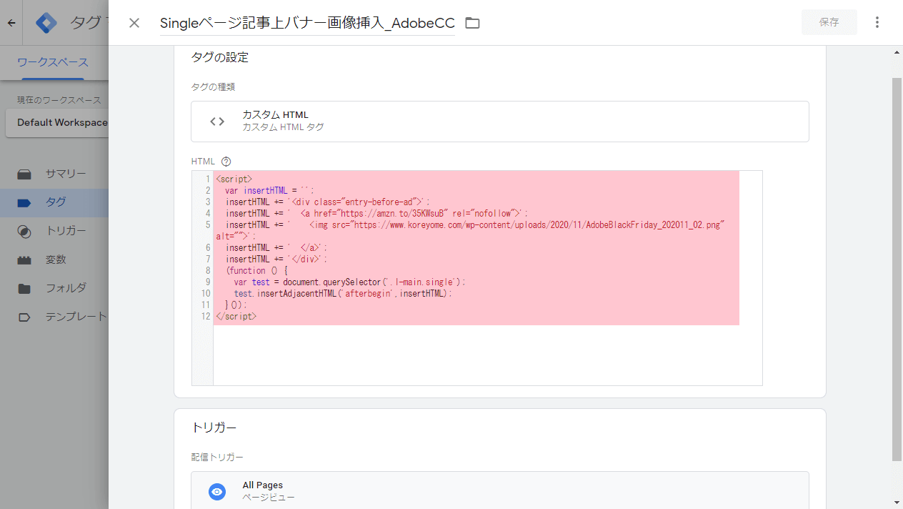Click code line 1 with <script>
The width and height of the screenshot is (903, 509).
tap(234, 179)
